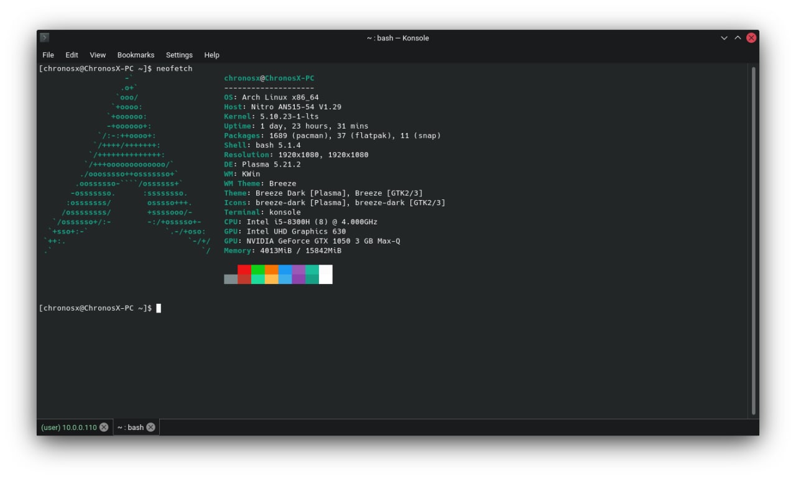Click the "Host: Nitro AN515-54 V1.29" line
The image size is (796, 479).
point(282,107)
